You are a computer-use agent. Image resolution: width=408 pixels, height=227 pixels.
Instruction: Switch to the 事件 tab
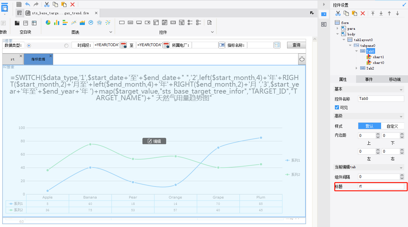coord(369,79)
